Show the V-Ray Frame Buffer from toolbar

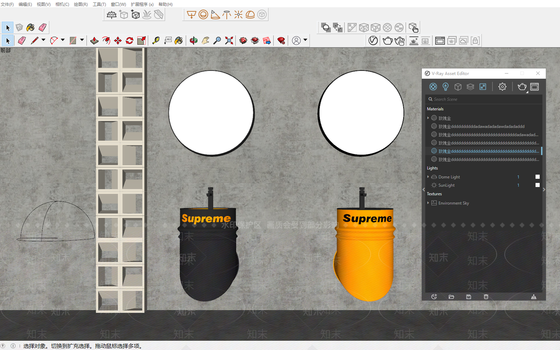440,41
